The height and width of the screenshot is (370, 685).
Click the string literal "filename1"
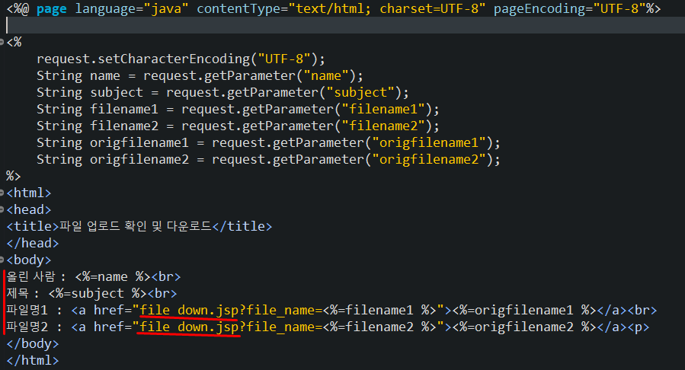383,109
